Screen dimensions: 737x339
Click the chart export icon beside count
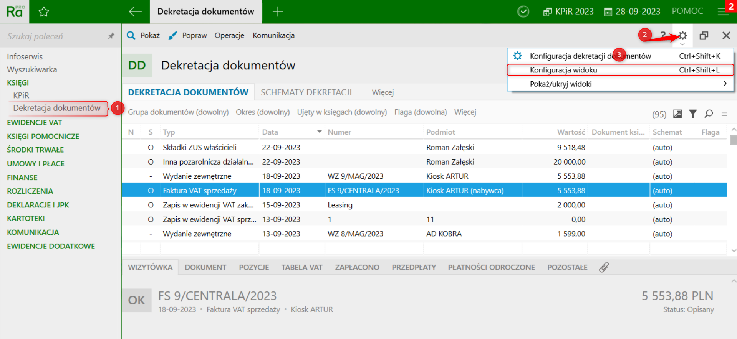point(677,114)
